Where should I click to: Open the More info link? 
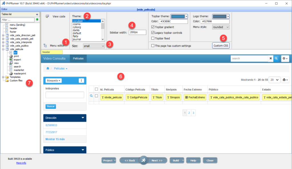click(21, 163)
